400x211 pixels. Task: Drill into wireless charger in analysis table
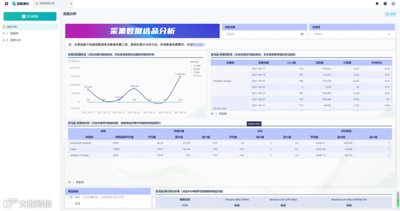coord(80,155)
